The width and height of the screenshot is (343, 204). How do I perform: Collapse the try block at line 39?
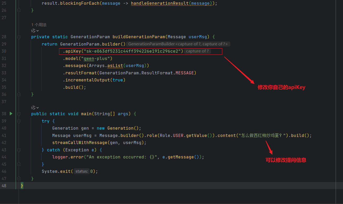click(19, 121)
